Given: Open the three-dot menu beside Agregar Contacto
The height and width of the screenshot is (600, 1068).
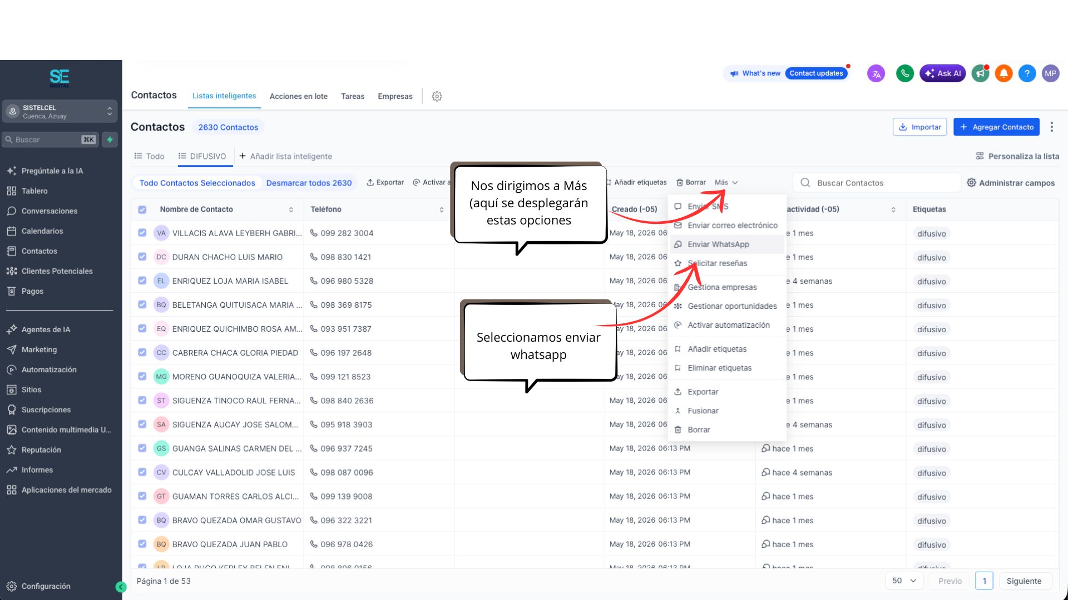Looking at the screenshot, I should tap(1051, 127).
